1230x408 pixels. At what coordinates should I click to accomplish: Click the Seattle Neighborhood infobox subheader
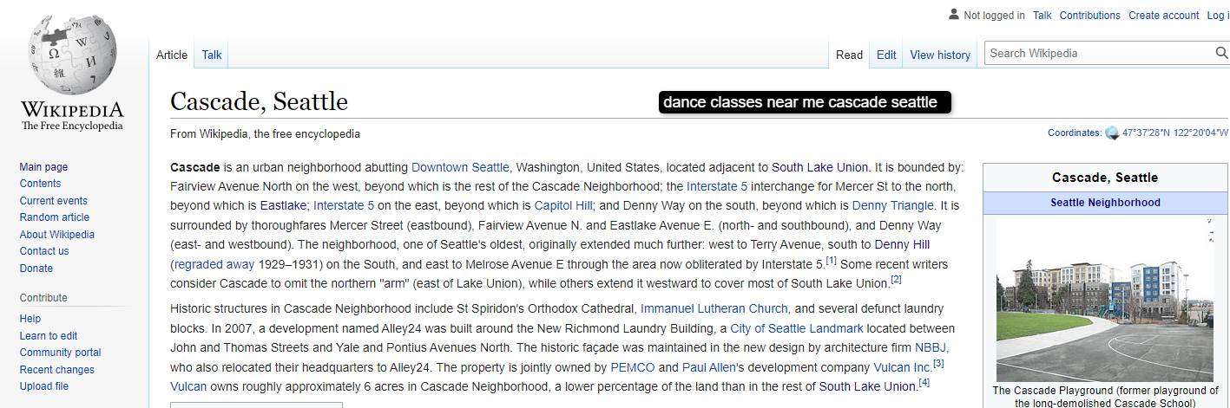point(1105,203)
